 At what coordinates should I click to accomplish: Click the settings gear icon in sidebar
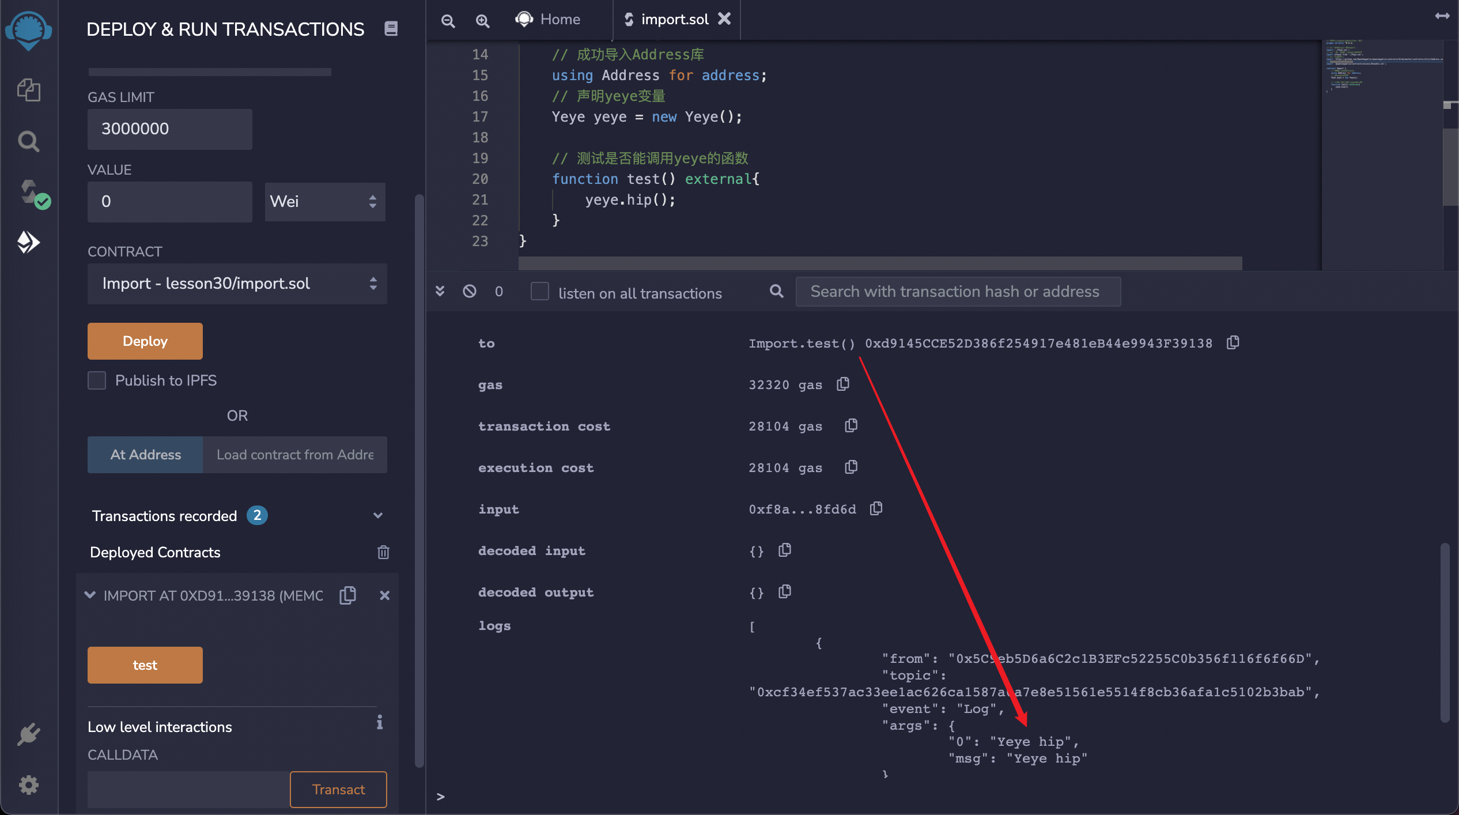29,785
